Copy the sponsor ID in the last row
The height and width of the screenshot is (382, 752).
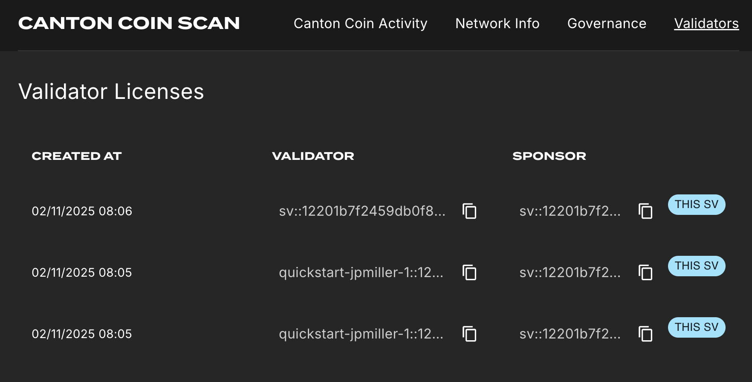point(645,334)
